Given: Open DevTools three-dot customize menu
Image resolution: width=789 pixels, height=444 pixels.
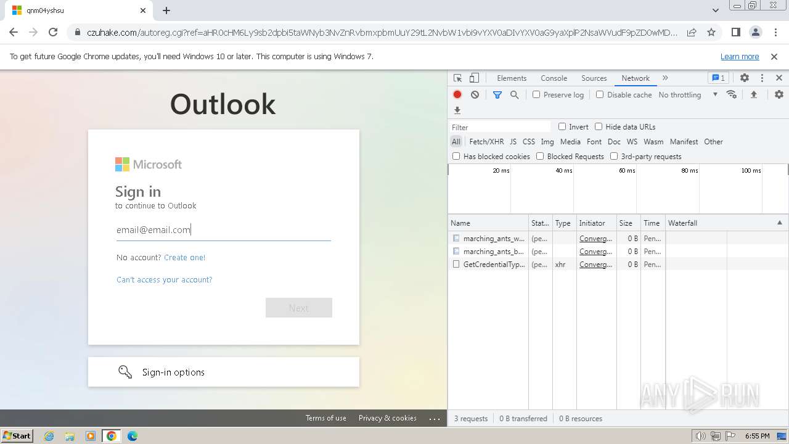Looking at the screenshot, I should pos(762,78).
